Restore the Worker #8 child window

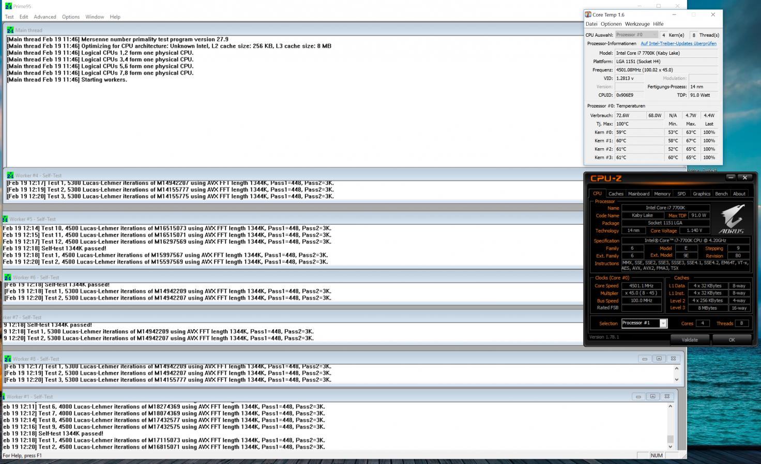click(x=659, y=359)
